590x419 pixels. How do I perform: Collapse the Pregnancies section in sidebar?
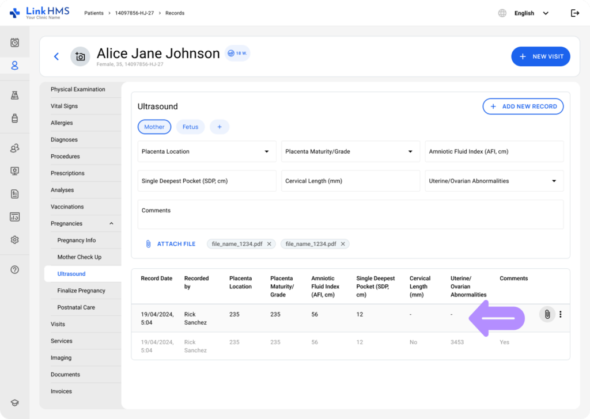pyautogui.click(x=111, y=223)
